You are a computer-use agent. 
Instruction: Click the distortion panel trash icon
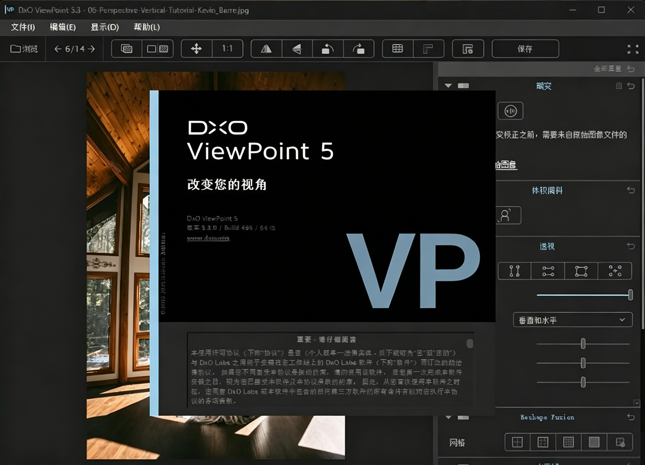[x=619, y=86]
